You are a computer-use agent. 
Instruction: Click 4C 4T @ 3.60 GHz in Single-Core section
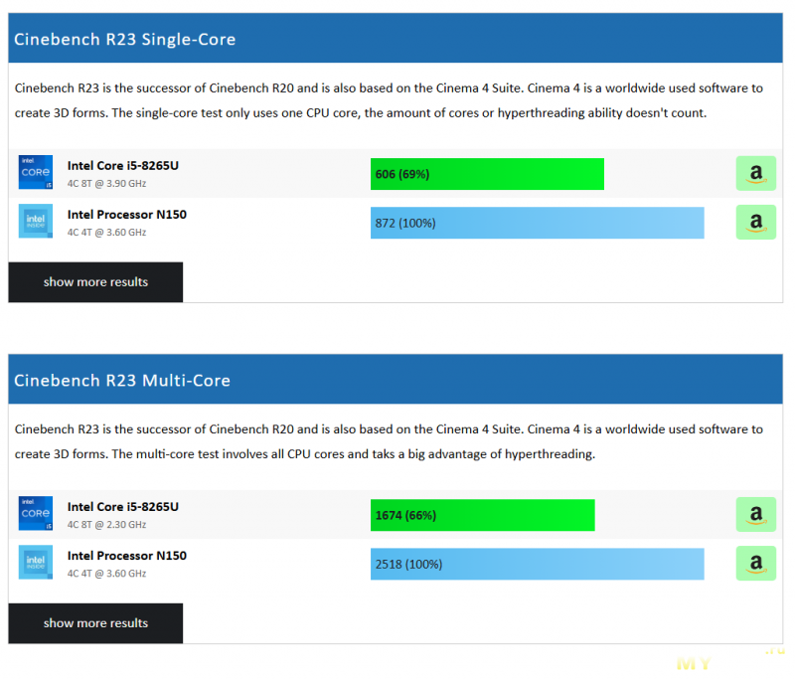[107, 233]
